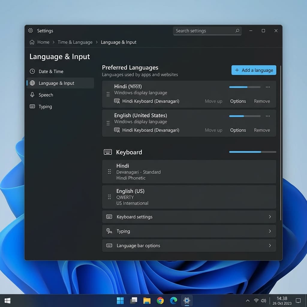The width and height of the screenshot is (307, 307).
Task: Open the clock showing 14:38
Action: [x=282, y=301]
